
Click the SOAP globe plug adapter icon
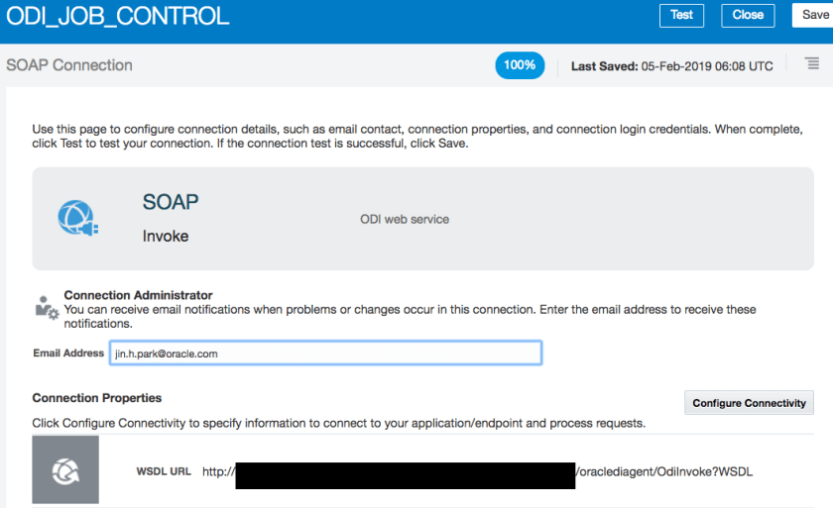[x=77, y=217]
